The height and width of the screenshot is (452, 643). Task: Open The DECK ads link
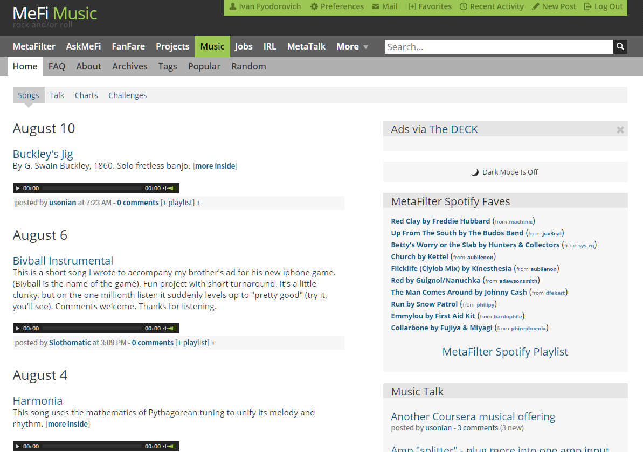(x=453, y=129)
